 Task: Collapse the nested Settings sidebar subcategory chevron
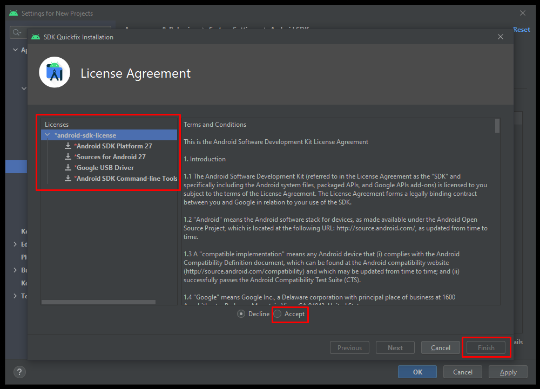(x=24, y=88)
